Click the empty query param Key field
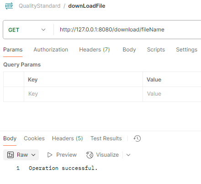This screenshot has height=184, width=201. pyautogui.click(x=83, y=94)
